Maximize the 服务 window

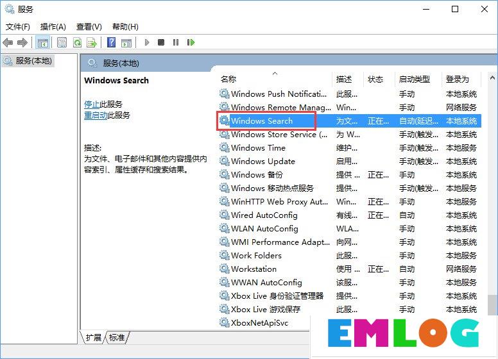click(455, 9)
